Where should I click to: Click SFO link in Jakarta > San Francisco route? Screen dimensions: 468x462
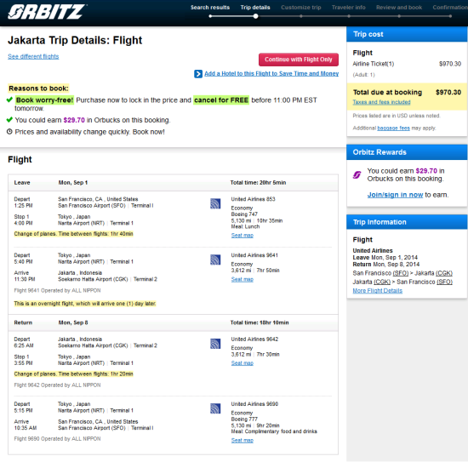[444, 282]
